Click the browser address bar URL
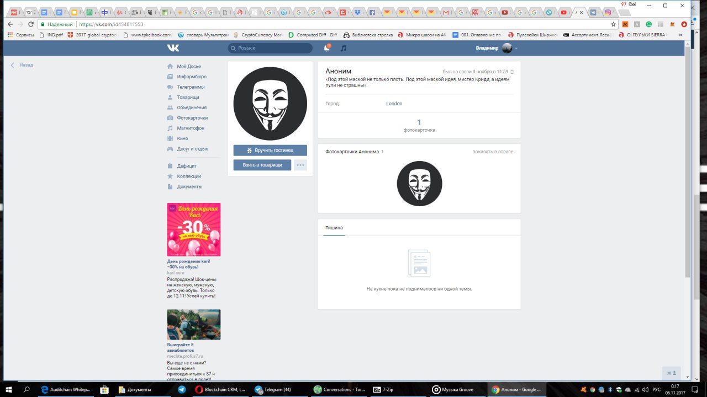 point(111,24)
